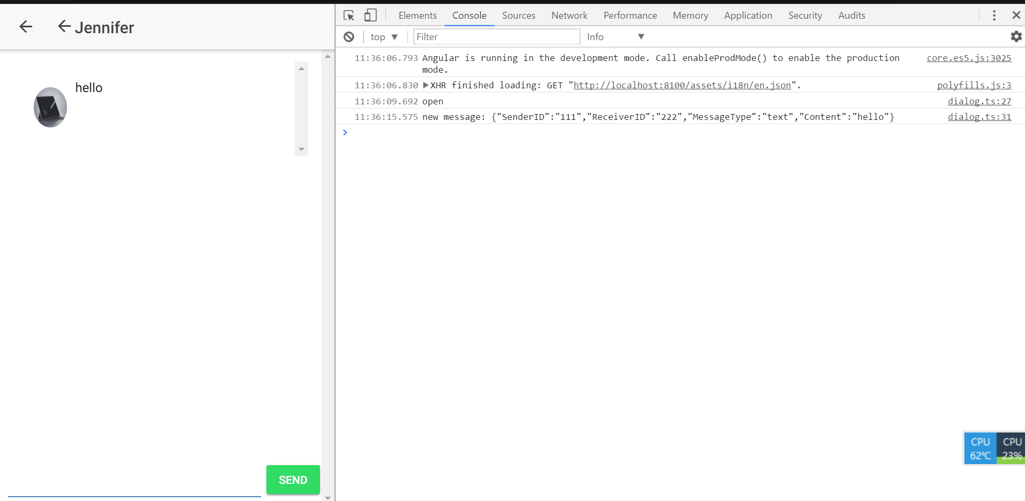The width and height of the screenshot is (1025, 501).
Task: Click Jennifer's avatar thumbnail
Action: 50,107
